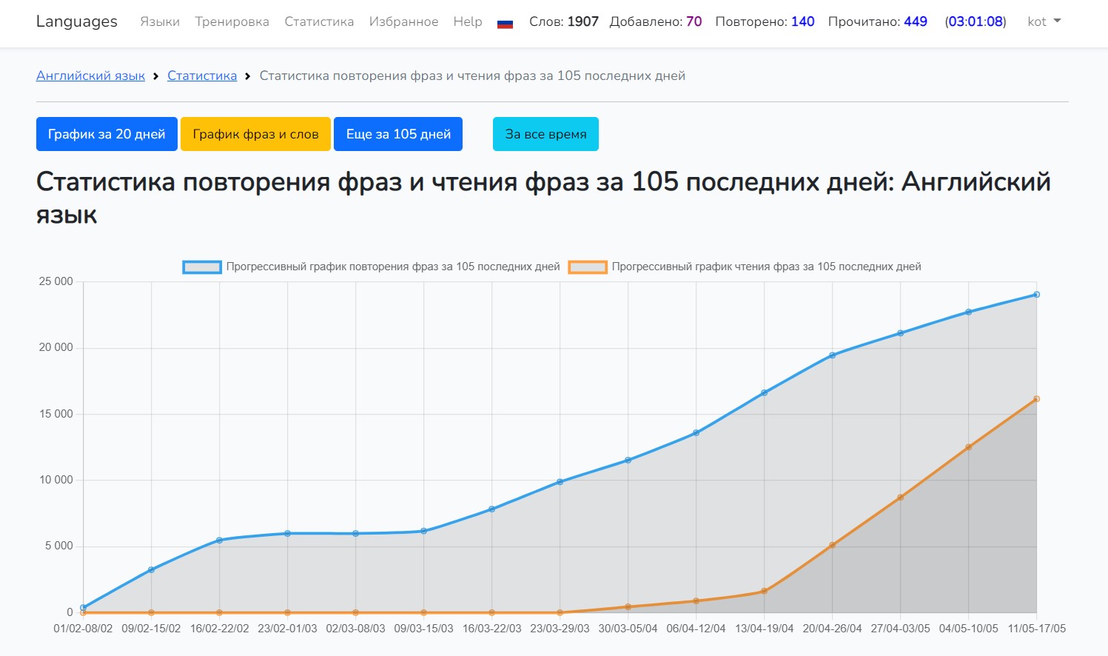Open Избранное in the top navigation
Screen dimensions: 1108x656
pos(403,21)
